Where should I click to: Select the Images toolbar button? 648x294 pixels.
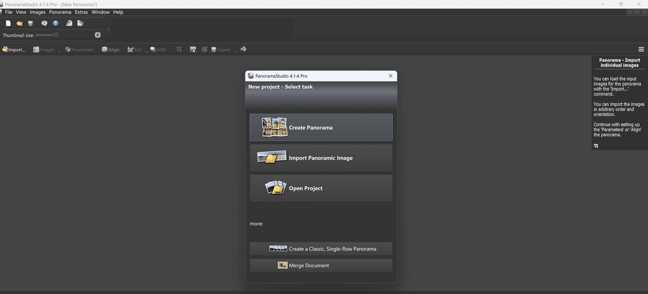(44, 50)
